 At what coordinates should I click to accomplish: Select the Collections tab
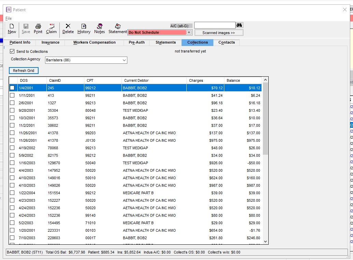click(198, 43)
